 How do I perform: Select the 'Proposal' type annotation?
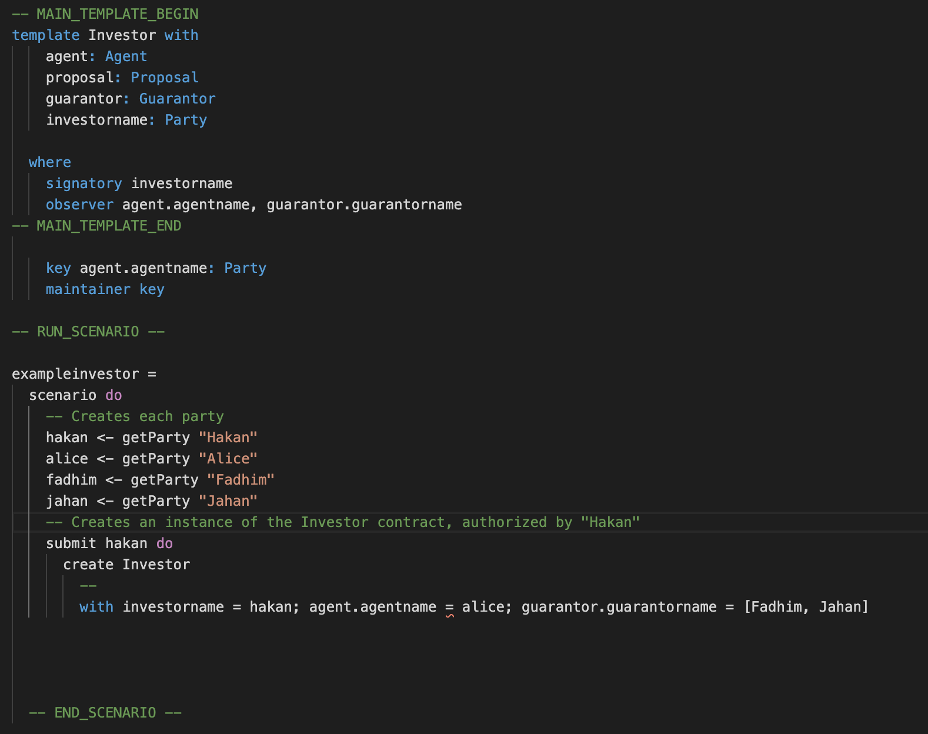pyautogui.click(x=164, y=78)
